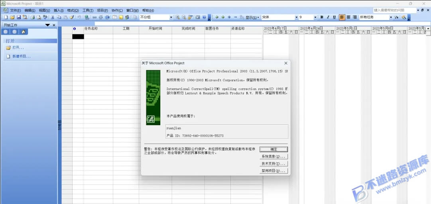Click the Link Tasks chain icon
The width and height of the screenshot is (431, 204).
[94, 17]
